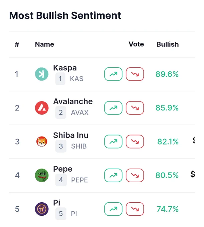Open the Shiba Inu coin name link
This screenshot has width=204, height=227.
71,135
